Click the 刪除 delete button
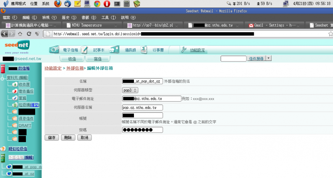 (68, 138)
